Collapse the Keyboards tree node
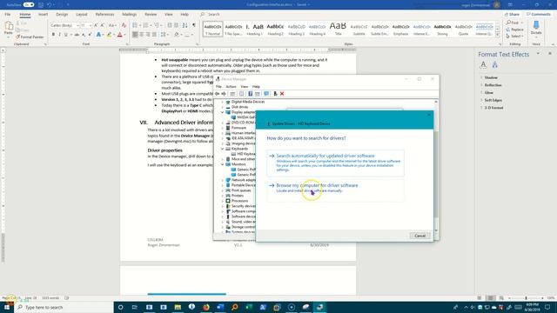The image size is (557, 313). coord(223,149)
